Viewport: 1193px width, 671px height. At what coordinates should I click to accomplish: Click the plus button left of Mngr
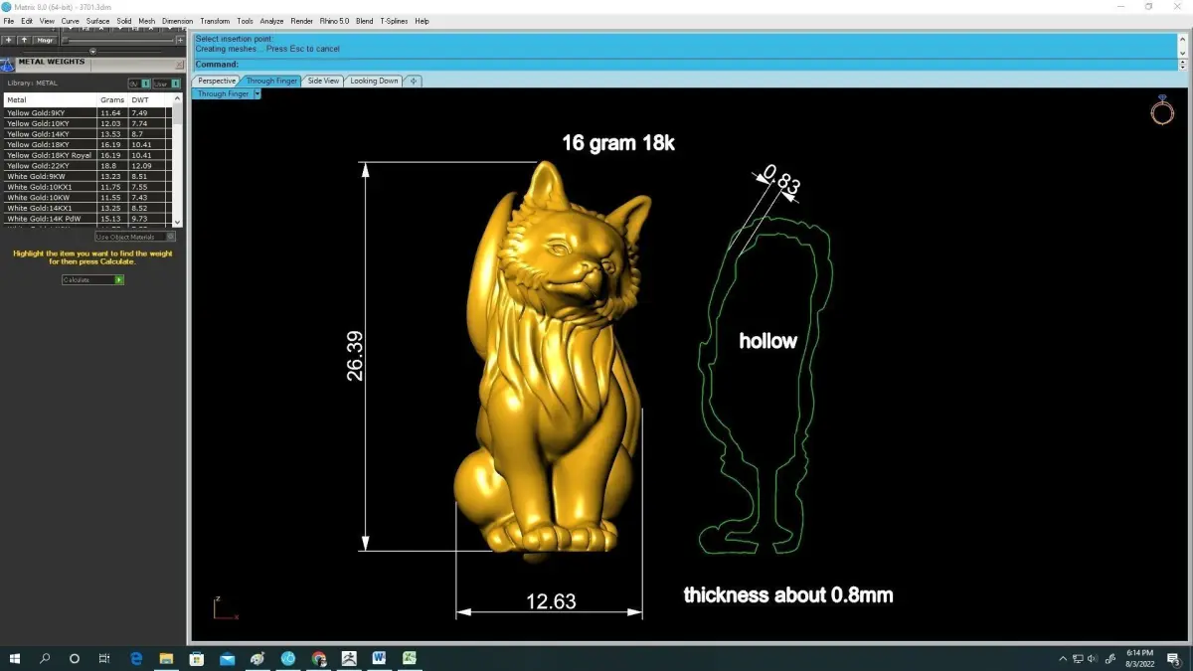pos(8,40)
